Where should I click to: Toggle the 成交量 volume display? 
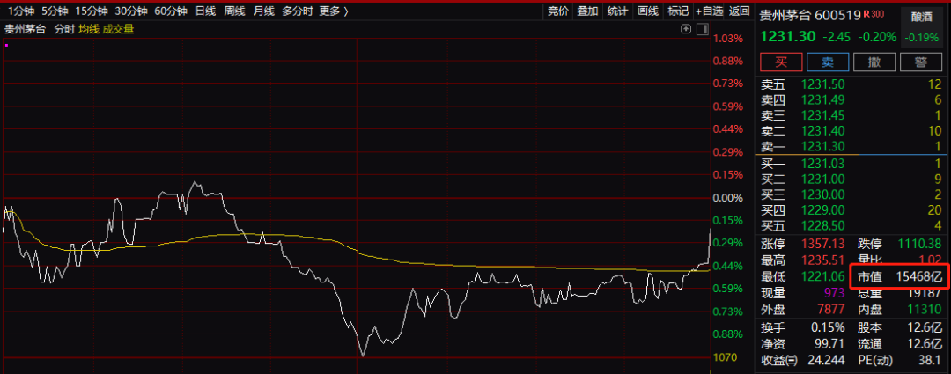point(119,29)
